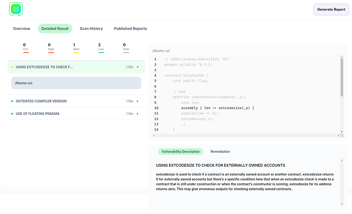The width and height of the screenshot is (352, 214).
Task: Expand Outdated Compiler Version arrow
Action: coord(138,101)
